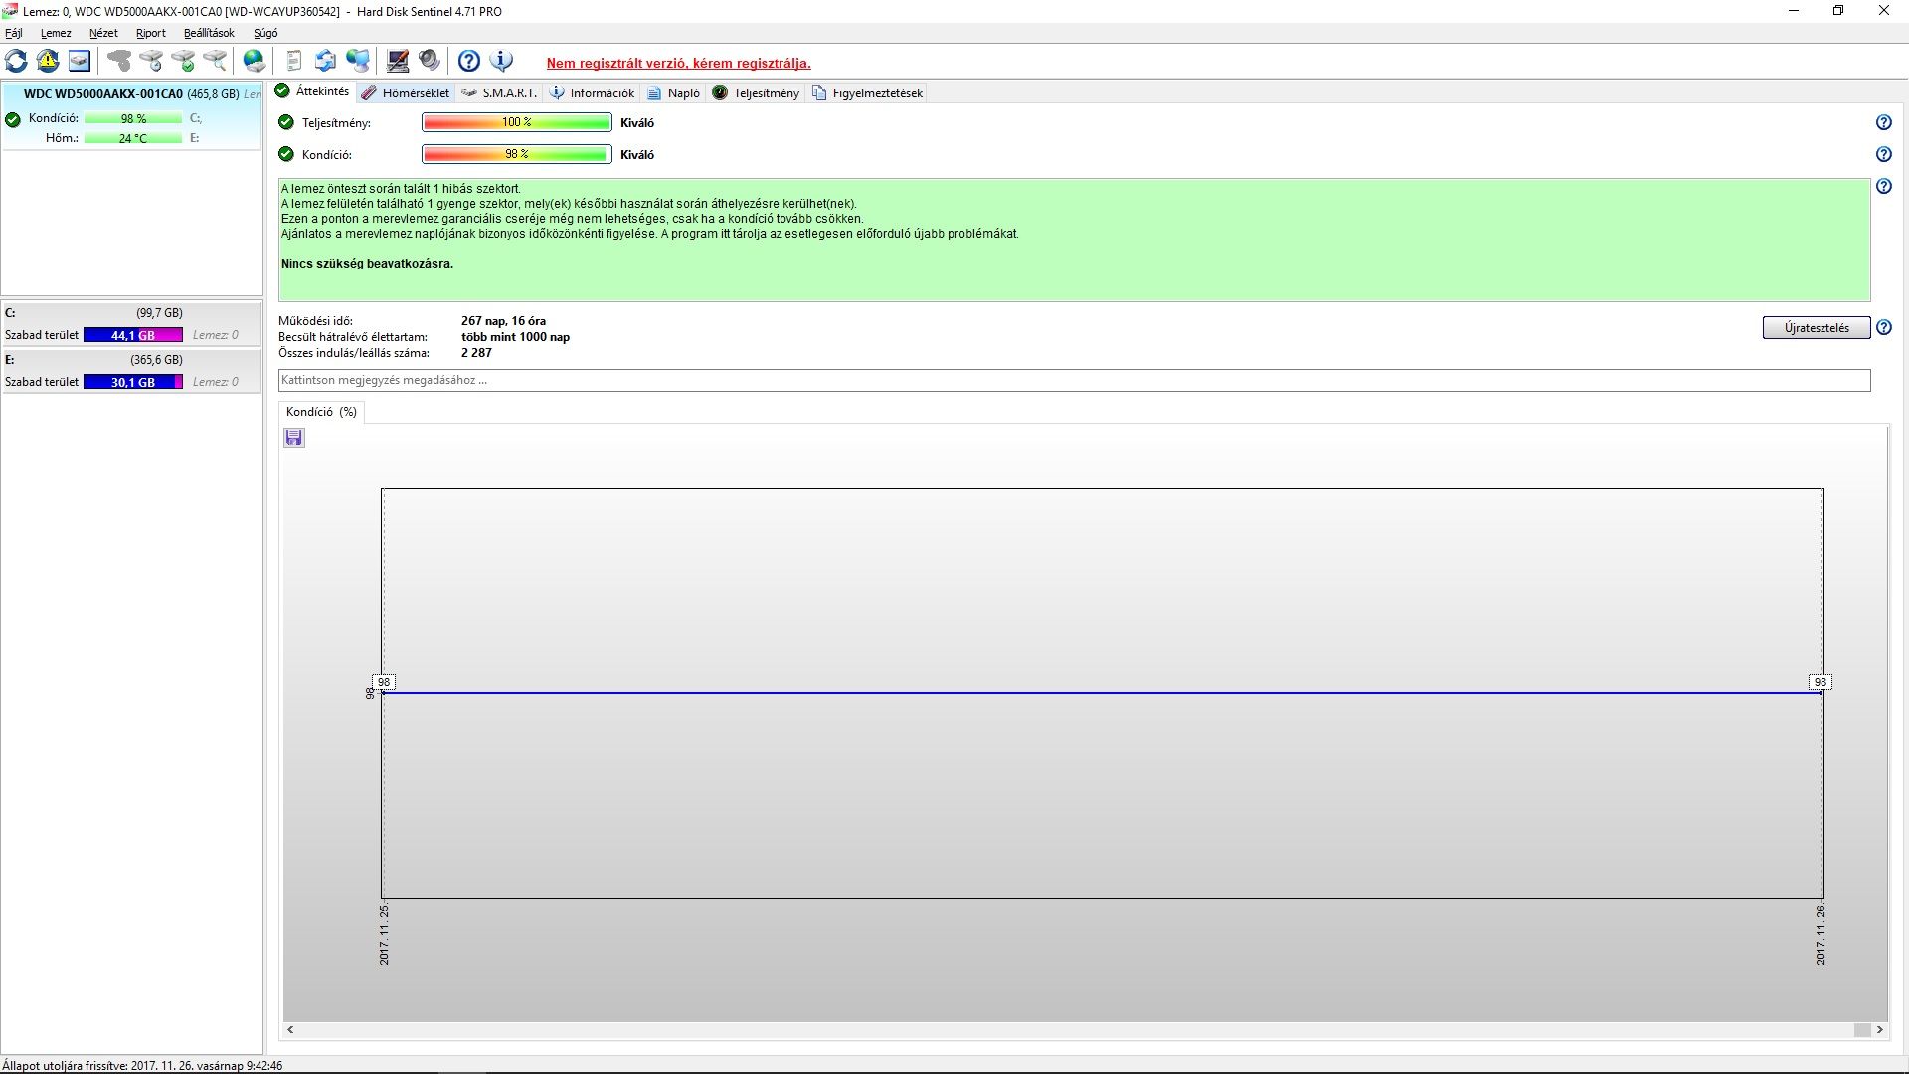
Task: Click 'több mint 1000 nap' value
Action: (x=515, y=337)
